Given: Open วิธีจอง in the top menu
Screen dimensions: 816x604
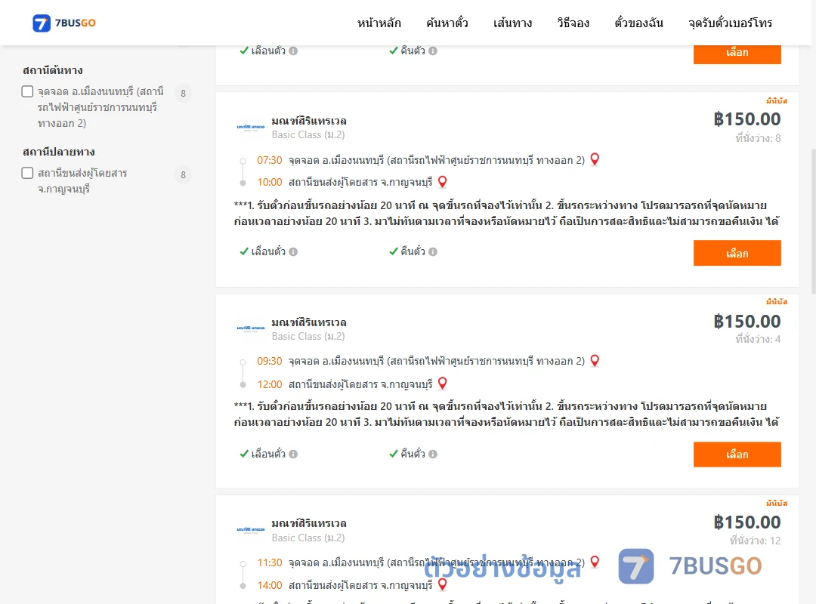Looking at the screenshot, I should click(x=573, y=23).
